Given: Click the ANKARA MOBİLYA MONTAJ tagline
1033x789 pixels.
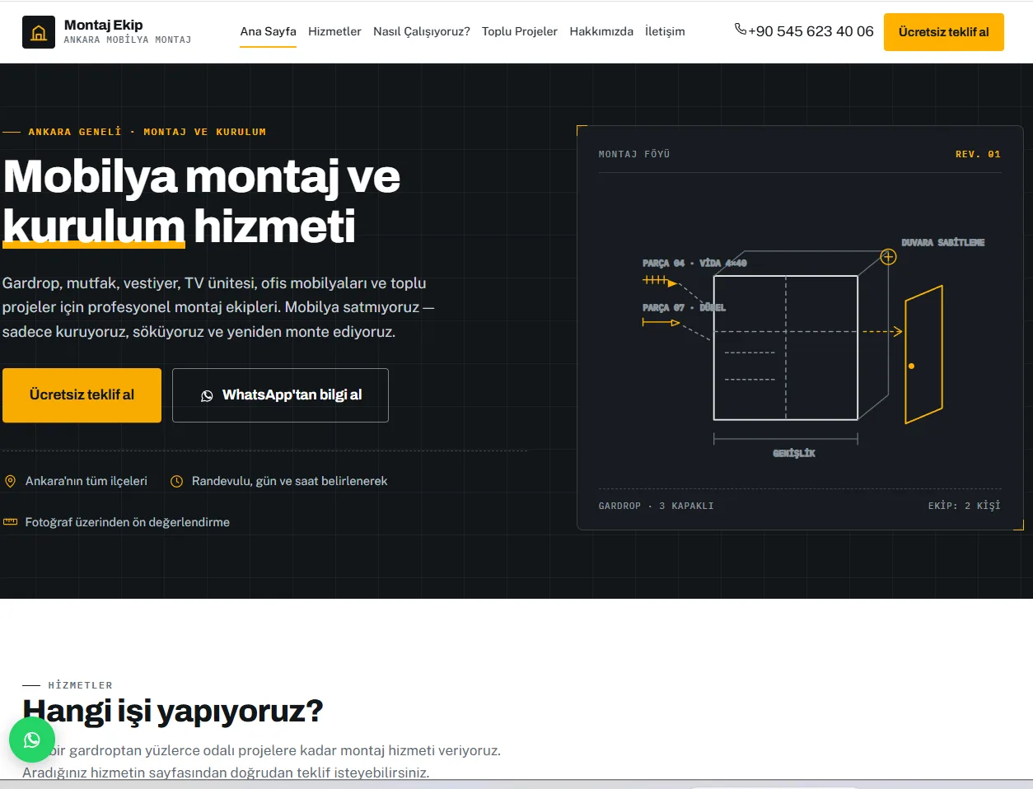Looking at the screenshot, I should pos(128,40).
